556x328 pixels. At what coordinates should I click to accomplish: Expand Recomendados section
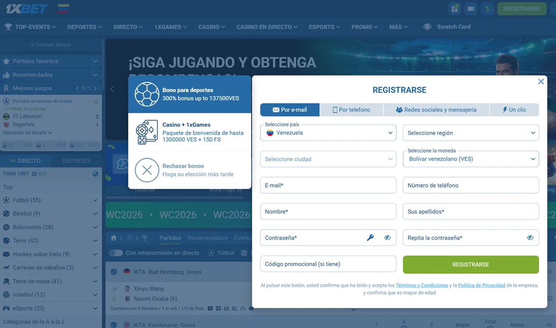point(95,75)
